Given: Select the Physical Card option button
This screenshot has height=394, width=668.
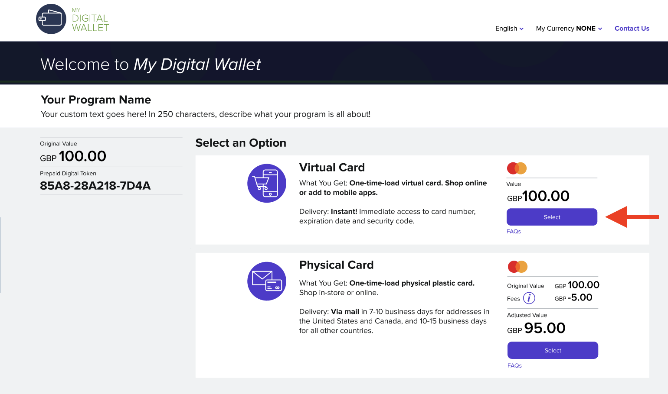Looking at the screenshot, I should pyautogui.click(x=553, y=350).
